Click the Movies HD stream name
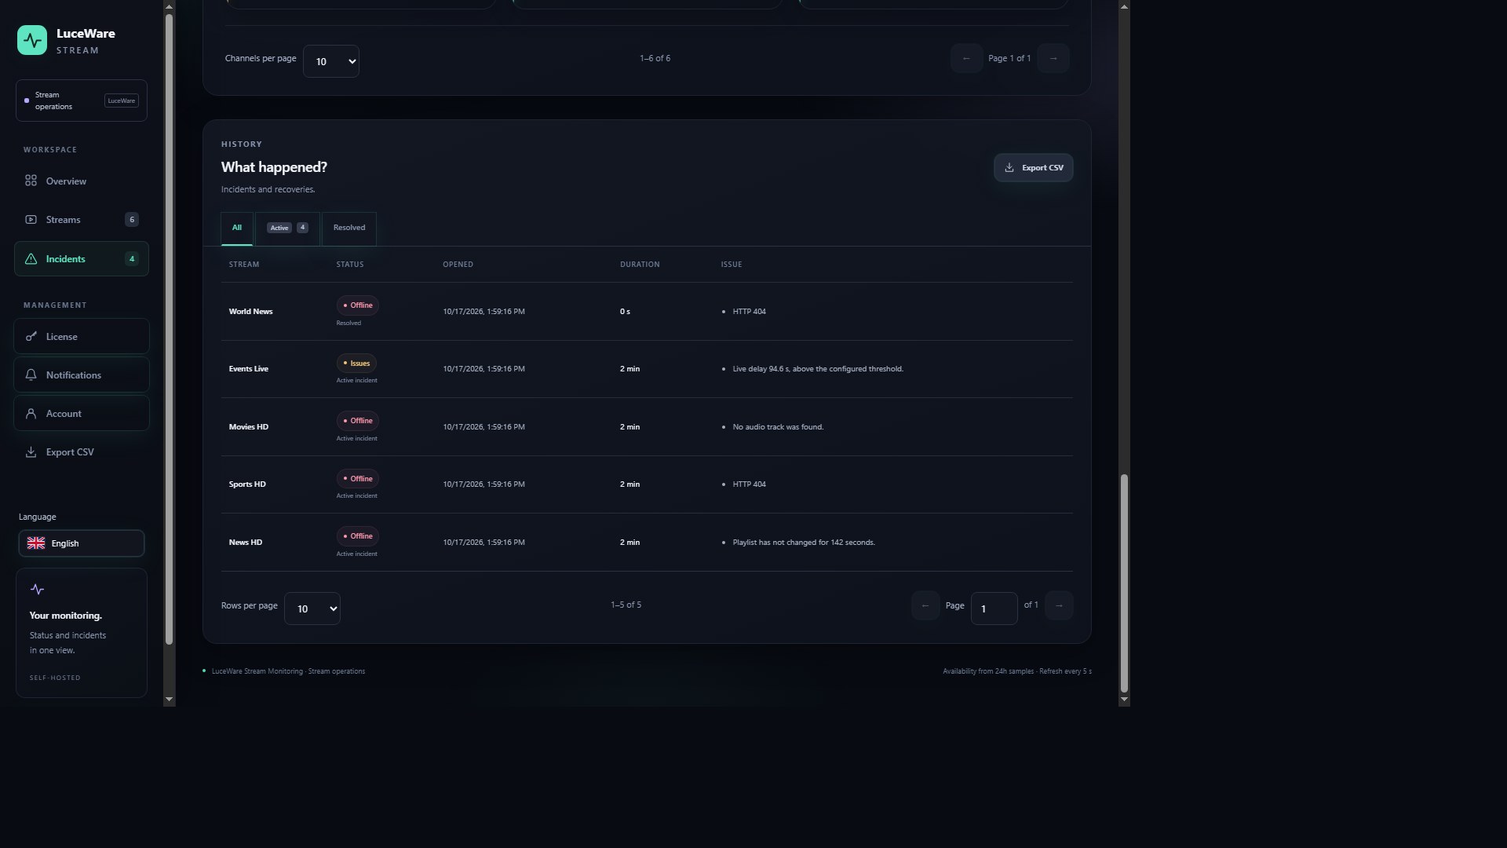 [x=249, y=427]
